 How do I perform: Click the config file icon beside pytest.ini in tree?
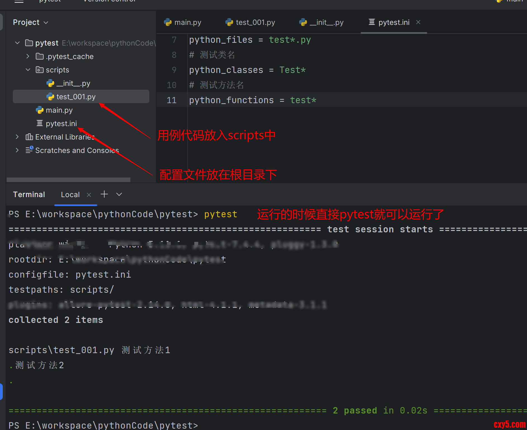[x=40, y=123]
